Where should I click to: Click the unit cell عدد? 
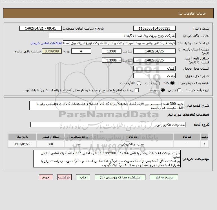pyautogui.click(x=78, y=144)
